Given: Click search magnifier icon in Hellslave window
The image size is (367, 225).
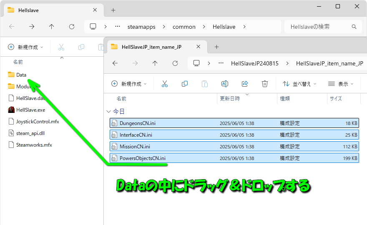Looking at the screenshot, I should coord(354,27).
